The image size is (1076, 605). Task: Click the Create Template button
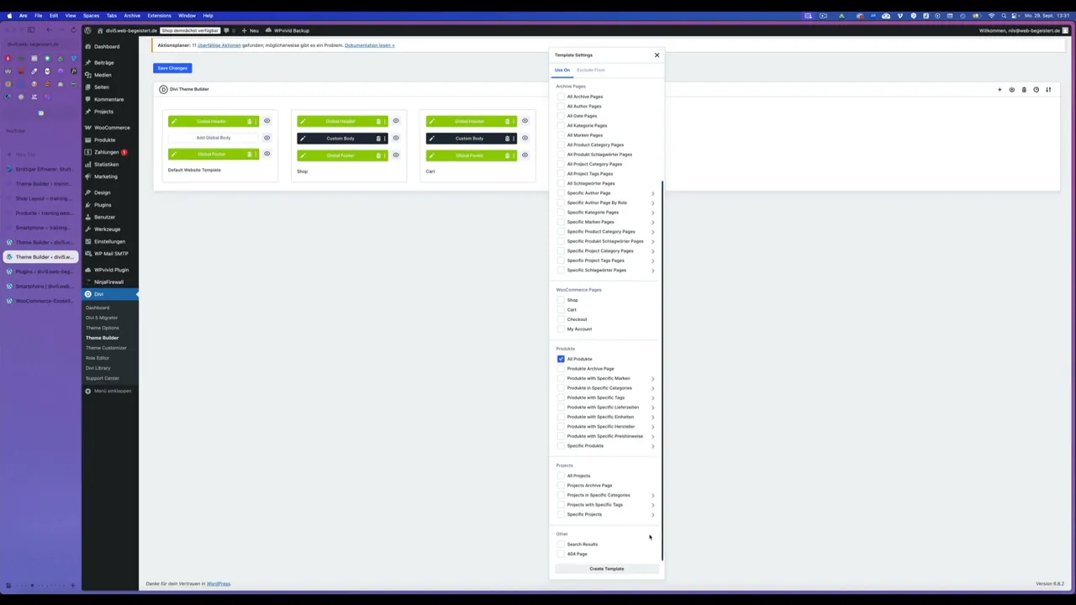(606, 569)
